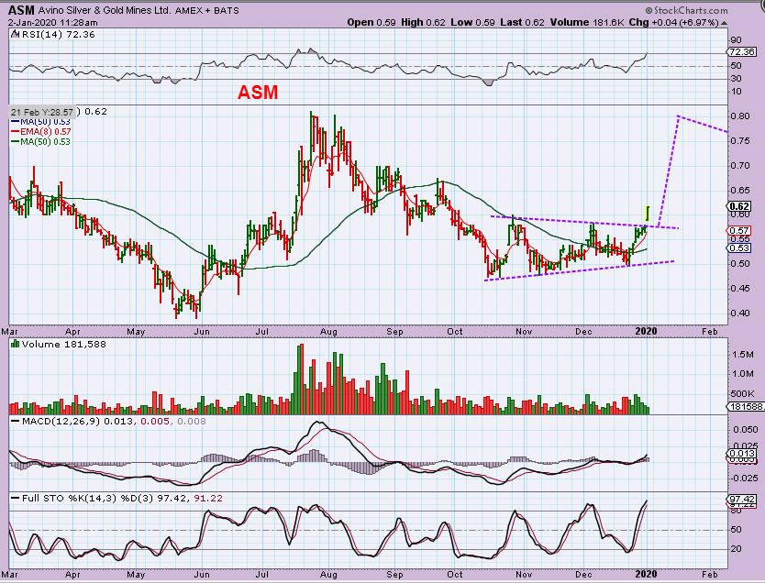Click the blue MA(50) 0.53 legend entry
The image size is (765, 583).
point(41,122)
